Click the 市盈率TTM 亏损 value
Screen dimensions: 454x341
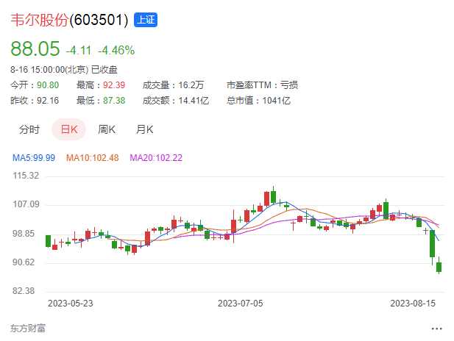[288, 85]
